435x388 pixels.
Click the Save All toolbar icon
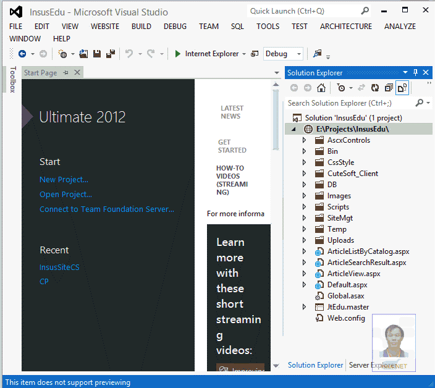tap(111, 54)
